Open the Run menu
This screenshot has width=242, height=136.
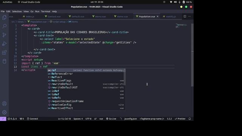37,11
